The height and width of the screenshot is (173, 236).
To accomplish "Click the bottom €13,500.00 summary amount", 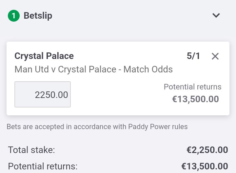I will pos(205,166).
